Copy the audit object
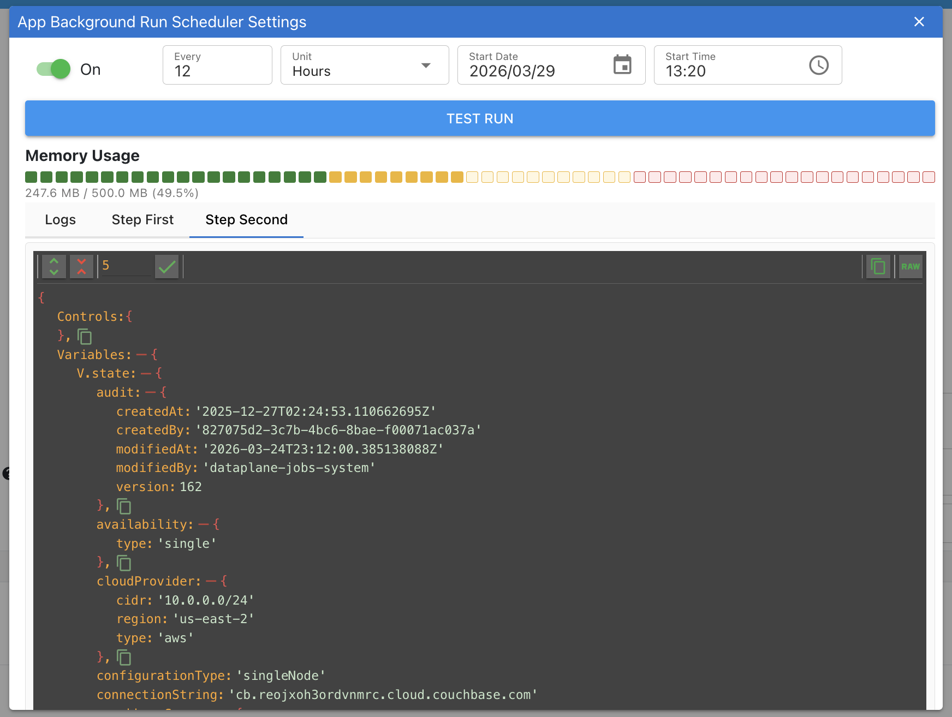 point(124,506)
